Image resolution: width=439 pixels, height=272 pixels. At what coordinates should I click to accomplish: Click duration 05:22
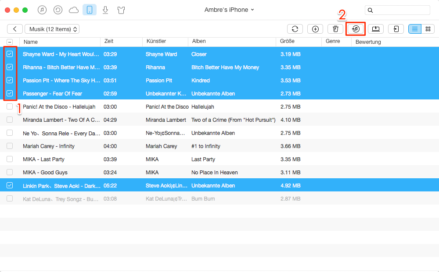[110, 185]
